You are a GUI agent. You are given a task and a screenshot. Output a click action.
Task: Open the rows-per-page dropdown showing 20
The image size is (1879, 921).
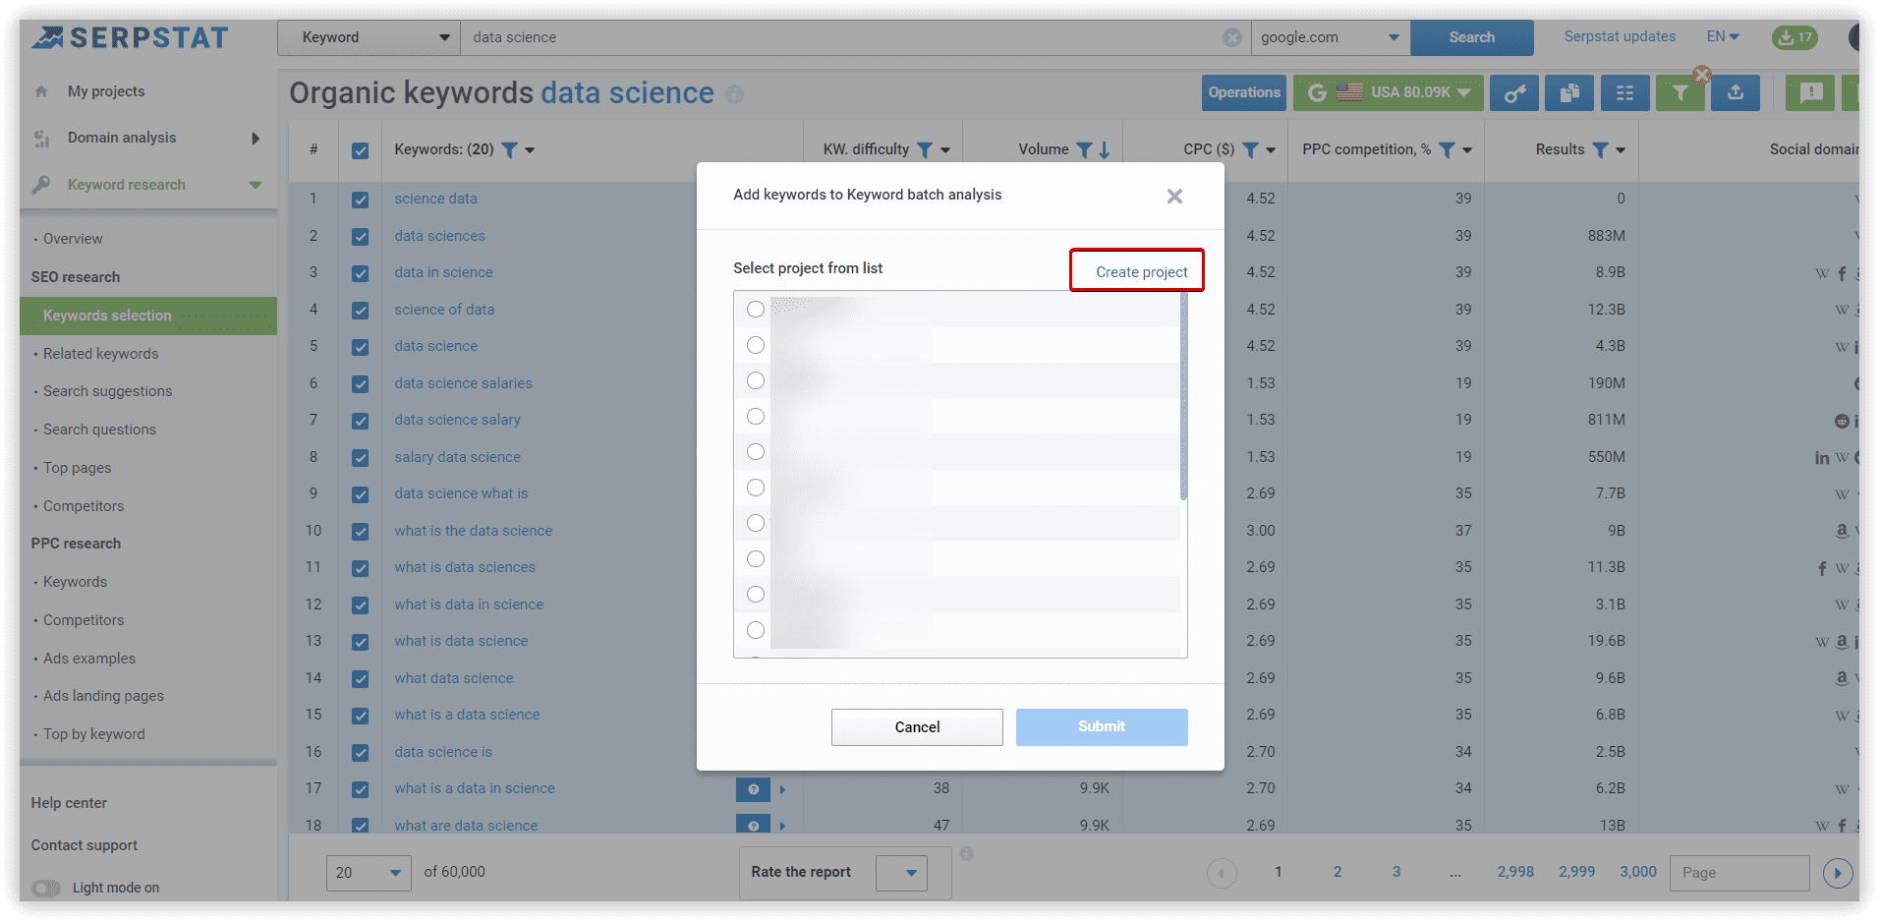368,872
